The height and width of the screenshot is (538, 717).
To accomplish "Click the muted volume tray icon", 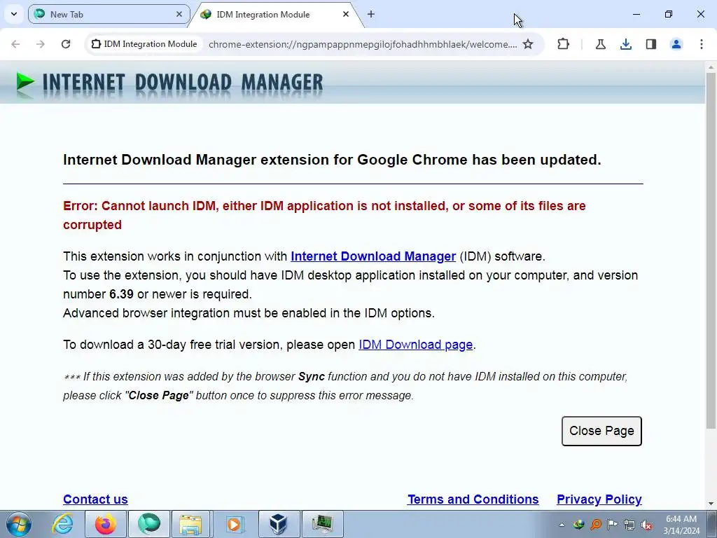I will click(646, 525).
